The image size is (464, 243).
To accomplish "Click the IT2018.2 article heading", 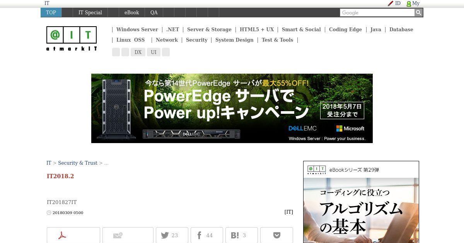I will point(60,176).
